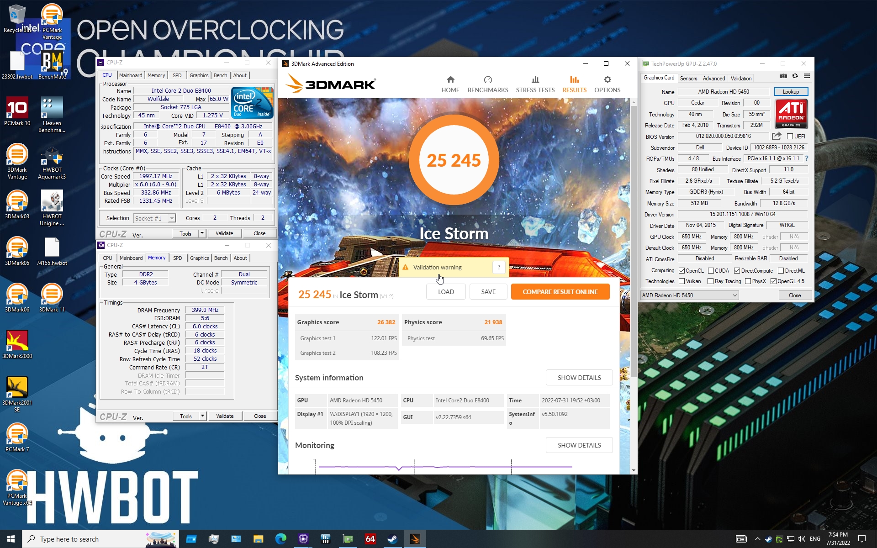This screenshot has height=548, width=877.
Task: Click the SAVE button in 3DMark
Action: pos(488,292)
